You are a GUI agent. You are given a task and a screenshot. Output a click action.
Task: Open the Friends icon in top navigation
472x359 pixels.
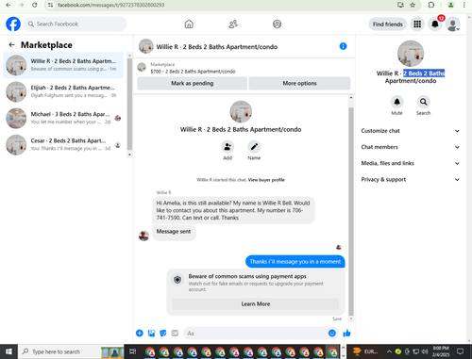pyautogui.click(x=233, y=24)
